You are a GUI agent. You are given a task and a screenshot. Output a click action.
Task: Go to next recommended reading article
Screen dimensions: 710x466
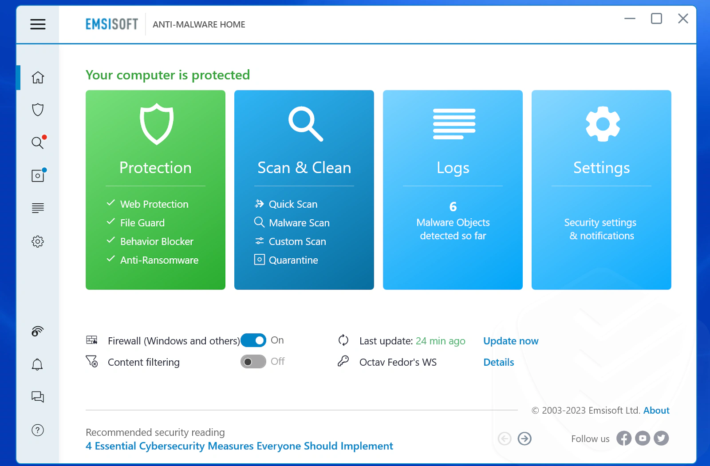click(525, 438)
